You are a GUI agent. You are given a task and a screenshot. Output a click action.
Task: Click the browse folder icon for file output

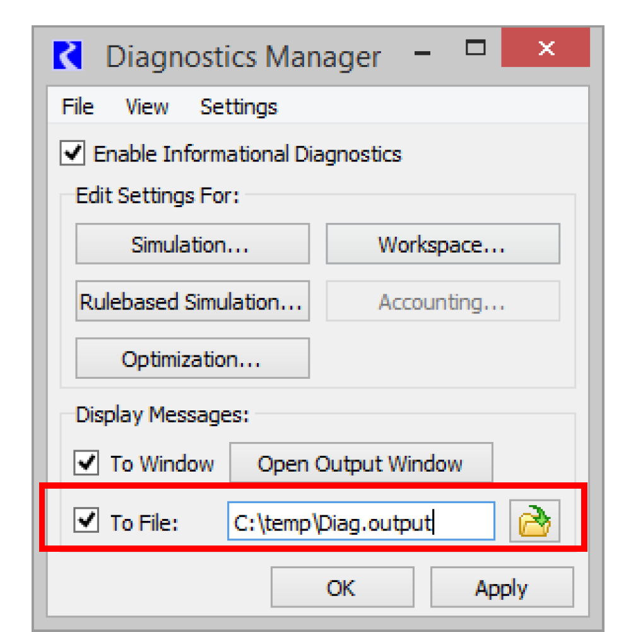click(534, 522)
